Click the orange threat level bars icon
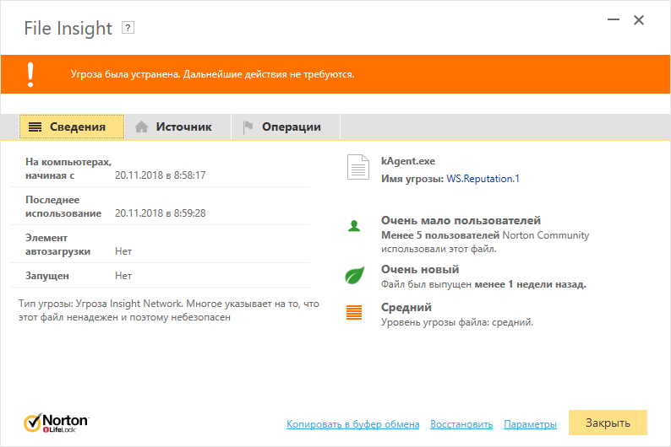Screen dimensions: 671x447 tap(354, 313)
